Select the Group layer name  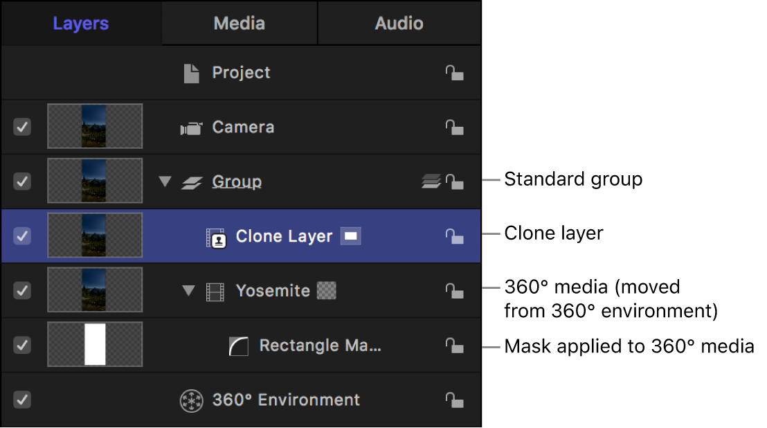point(237,181)
